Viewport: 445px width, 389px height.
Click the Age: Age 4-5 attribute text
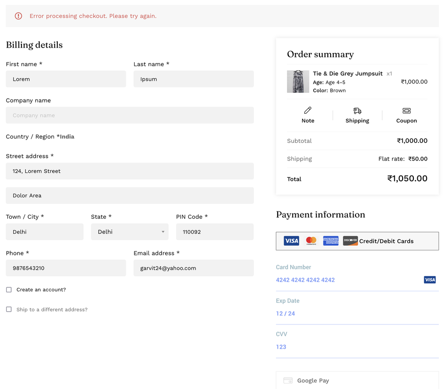pos(329,82)
